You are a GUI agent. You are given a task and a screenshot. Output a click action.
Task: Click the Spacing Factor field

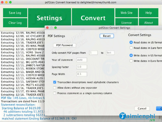[x=82, y=67]
